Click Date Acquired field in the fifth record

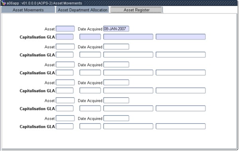pyautogui.click(x=116, y=100)
